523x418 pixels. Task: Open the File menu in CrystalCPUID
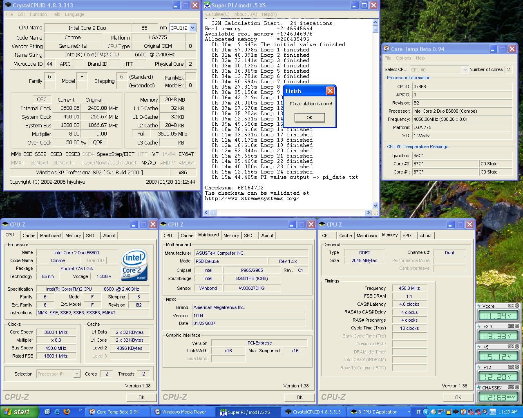(x=9, y=14)
